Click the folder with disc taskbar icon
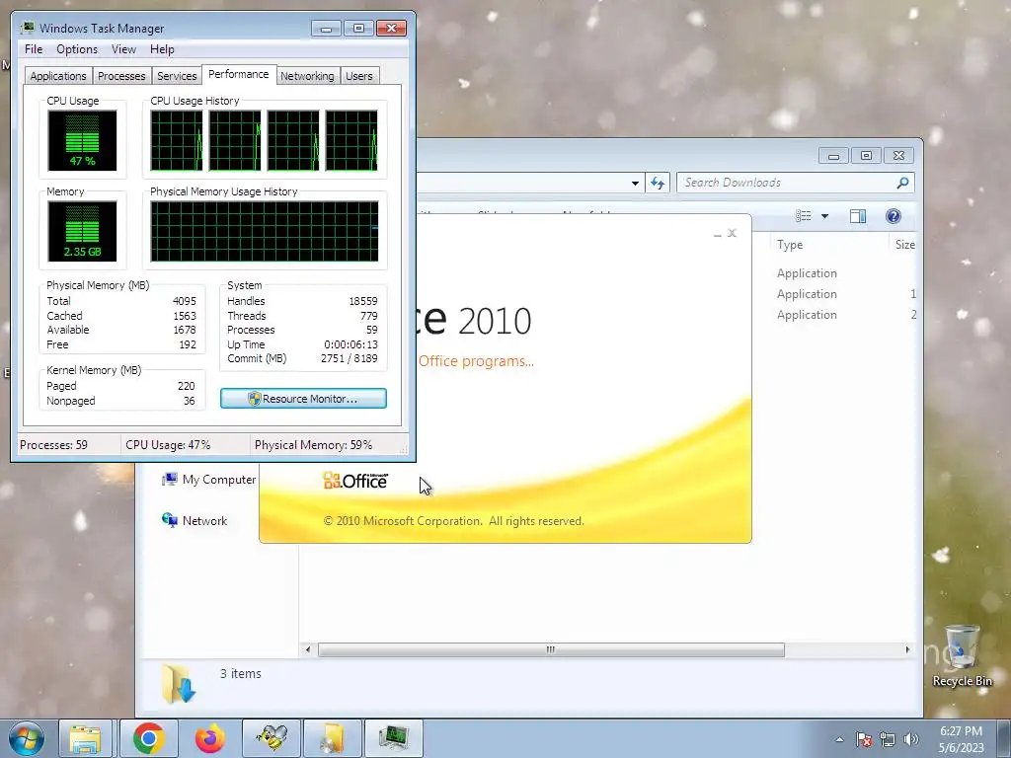 tap(333, 738)
